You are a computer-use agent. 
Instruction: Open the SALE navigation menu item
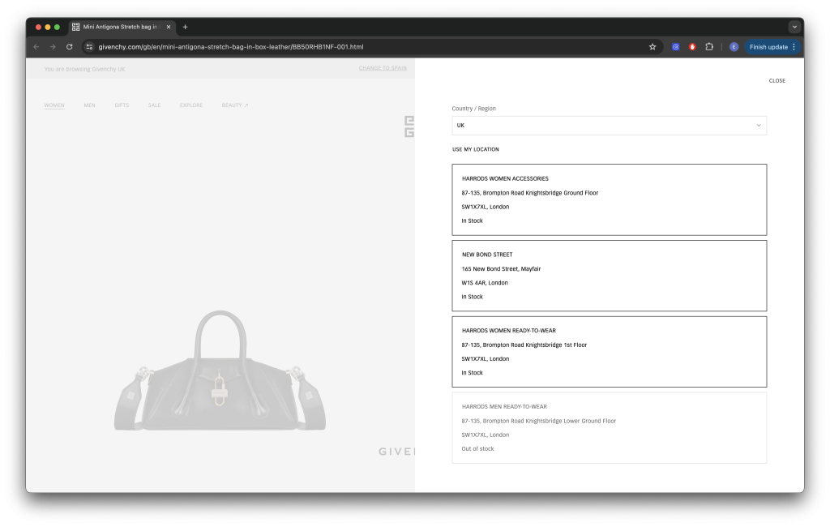click(x=154, y=105)
